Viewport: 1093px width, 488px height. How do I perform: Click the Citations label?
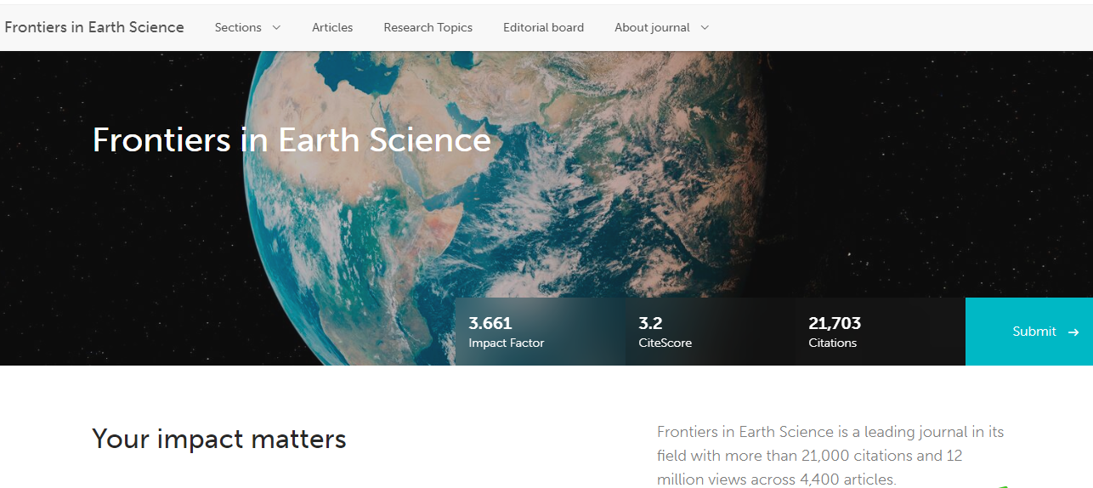click(832, 343)
